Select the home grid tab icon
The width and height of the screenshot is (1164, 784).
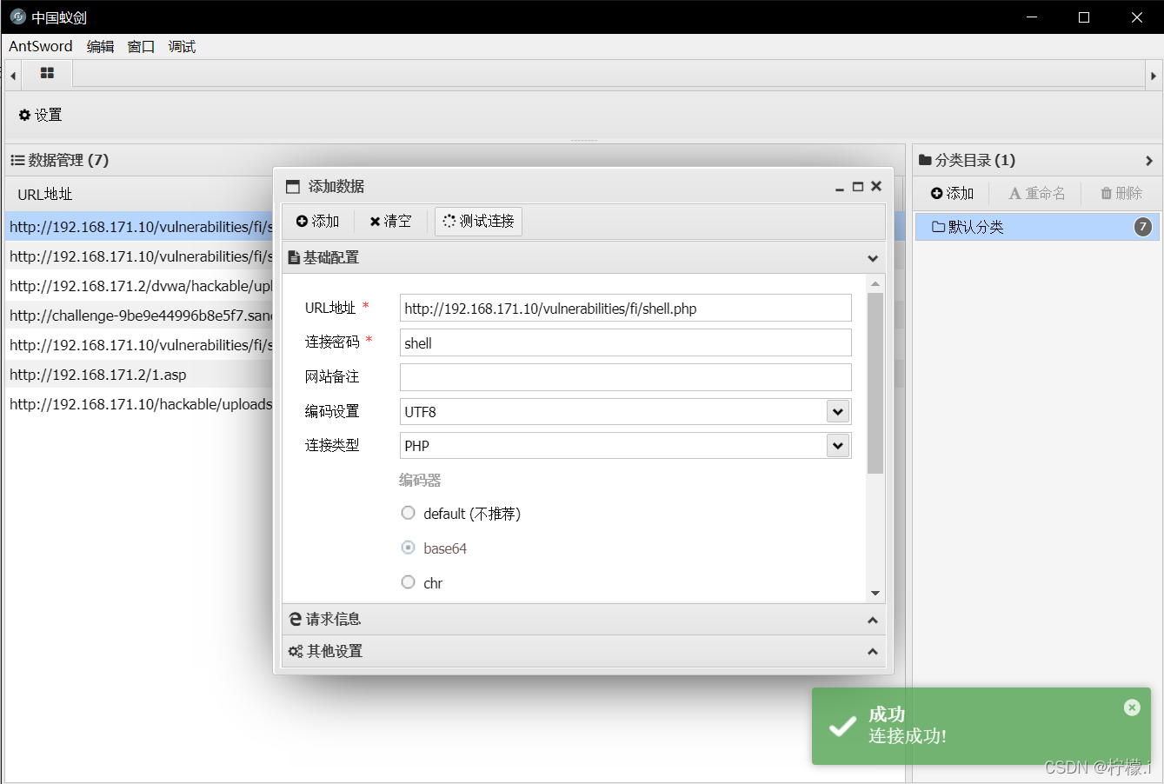tap(47, 74)
